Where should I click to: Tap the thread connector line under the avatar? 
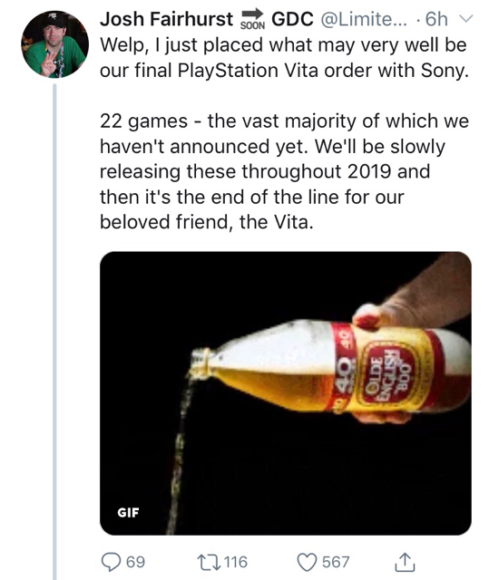tap(54, 332)
